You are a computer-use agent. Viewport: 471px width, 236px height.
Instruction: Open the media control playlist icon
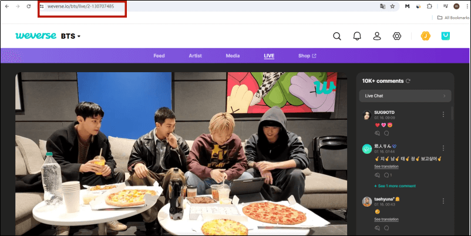(446, 6)
